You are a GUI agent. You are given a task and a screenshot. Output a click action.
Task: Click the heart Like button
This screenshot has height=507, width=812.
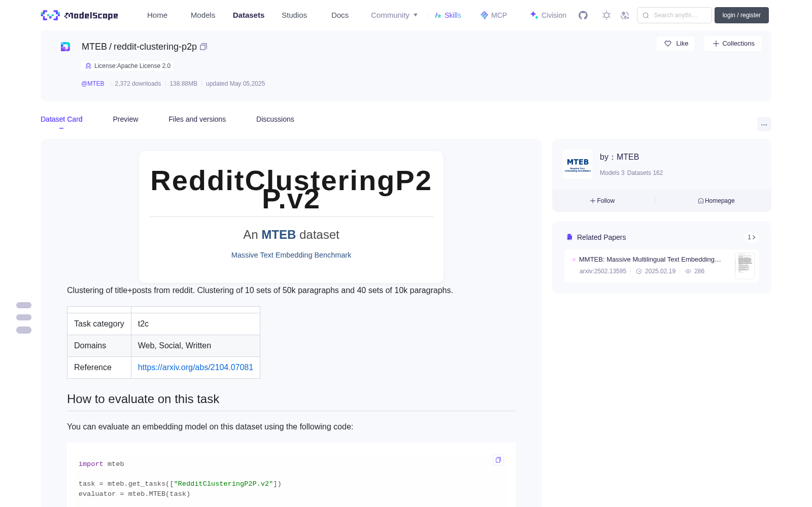[676, 44]
